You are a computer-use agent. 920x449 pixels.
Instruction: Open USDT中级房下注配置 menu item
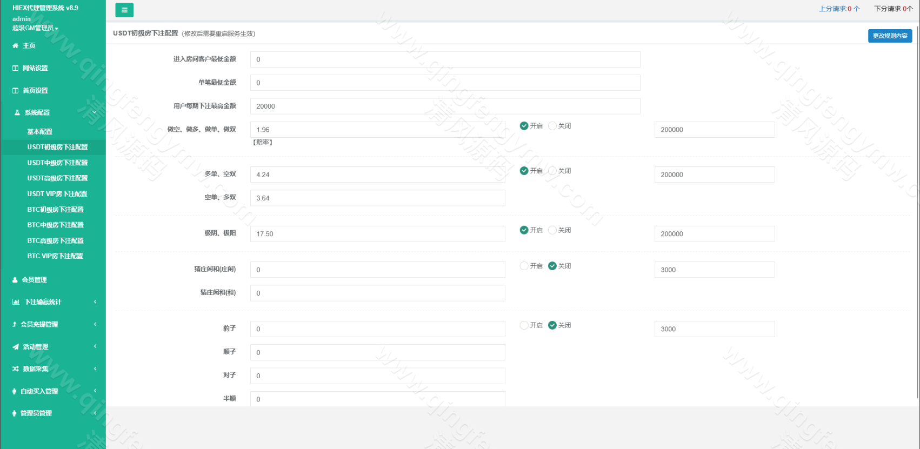[57, 163]
